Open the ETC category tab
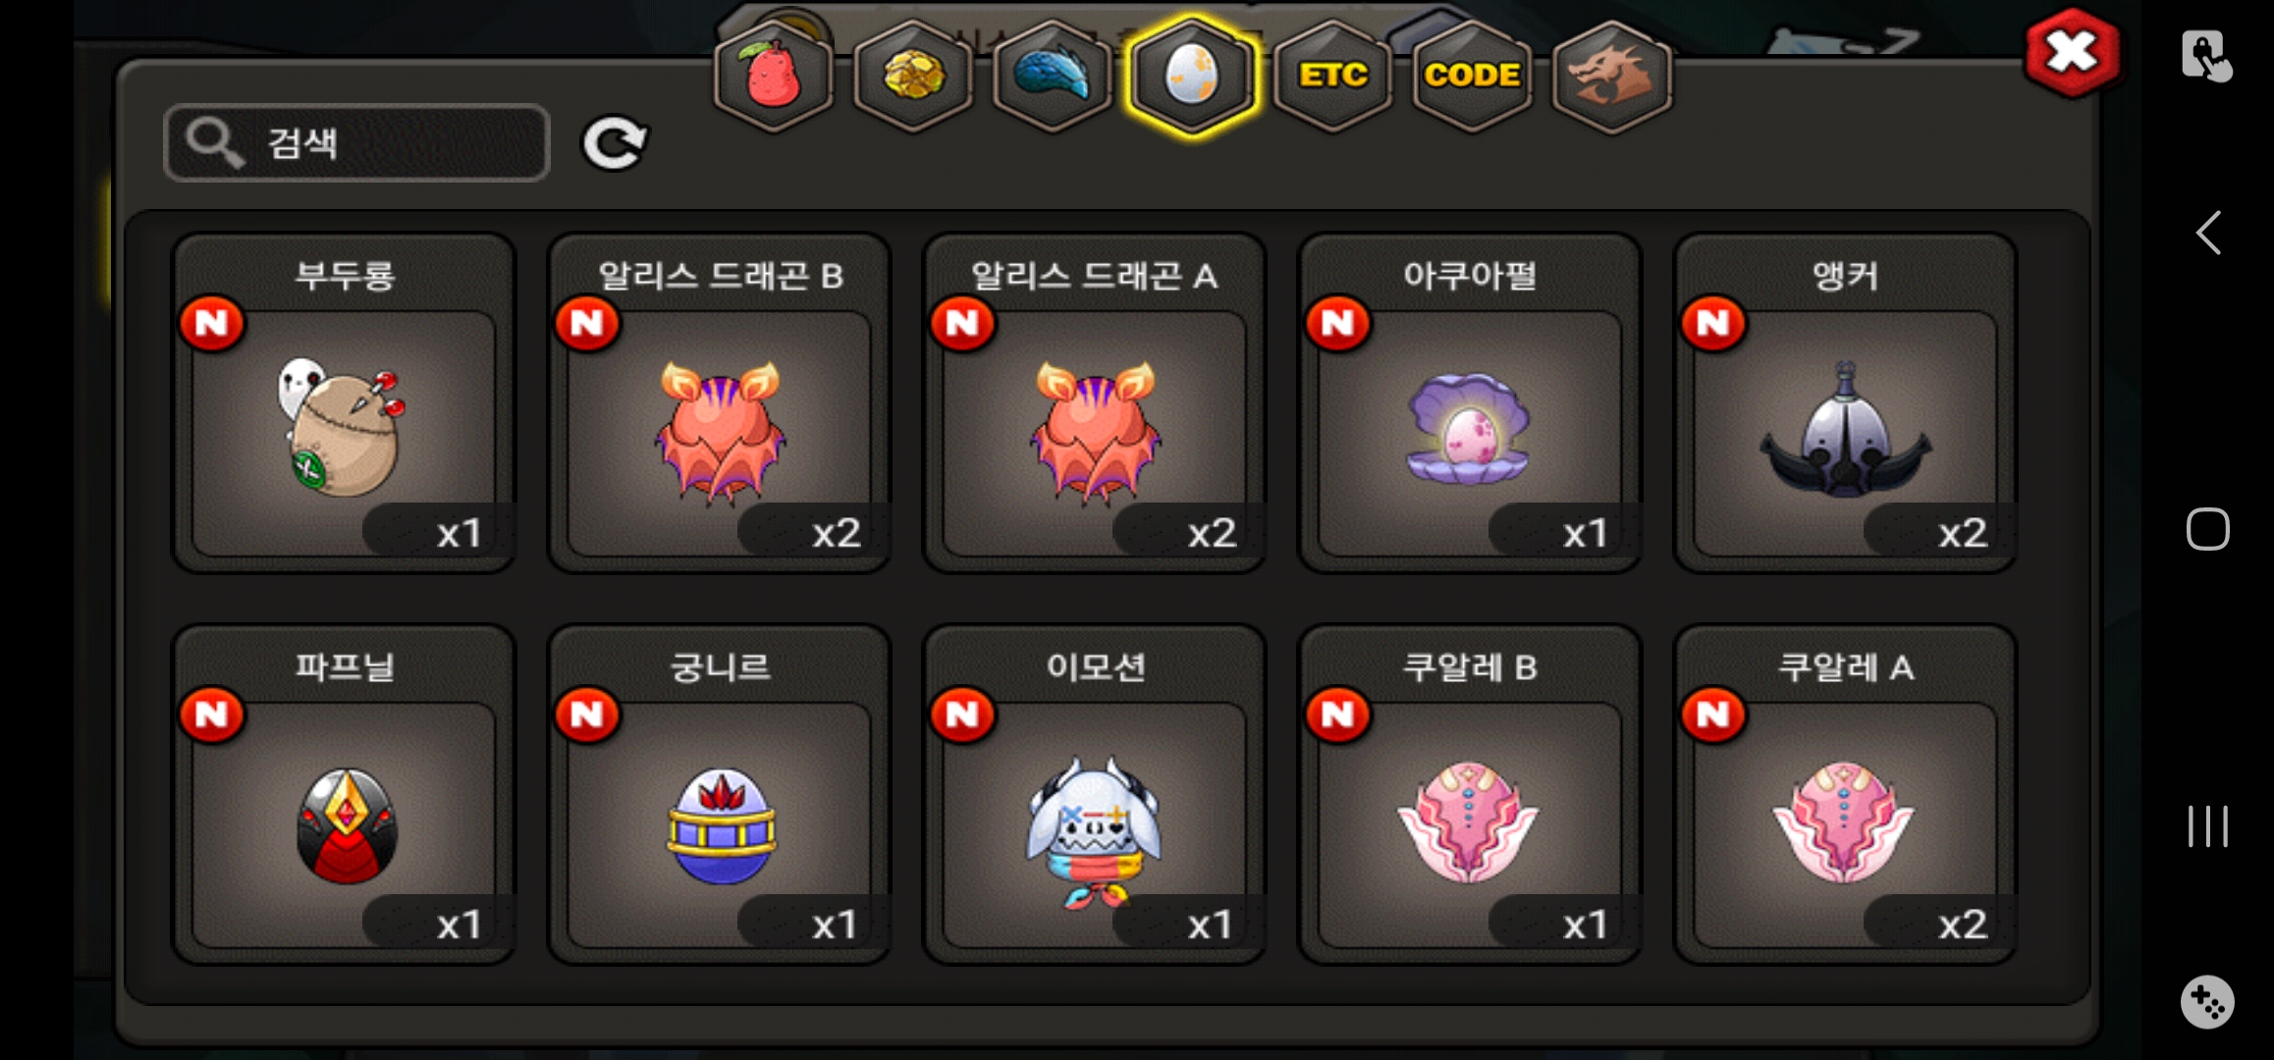 [x=1332, y=77]
